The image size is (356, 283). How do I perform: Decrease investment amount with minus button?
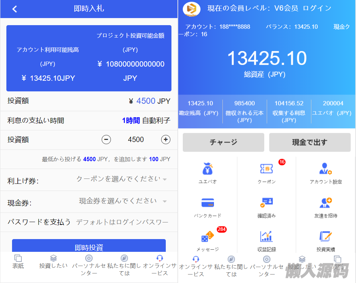coord(106,140)
